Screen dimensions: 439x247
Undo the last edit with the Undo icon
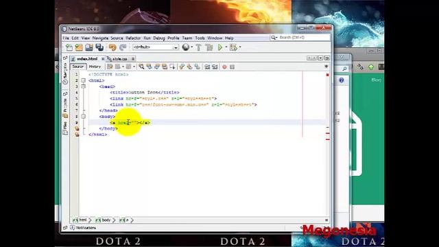pyautogui.click(x=112, y=47)
